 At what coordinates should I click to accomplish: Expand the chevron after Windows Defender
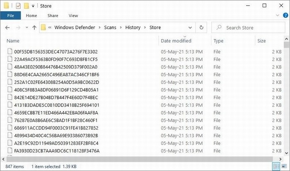(x=100, y=28)
